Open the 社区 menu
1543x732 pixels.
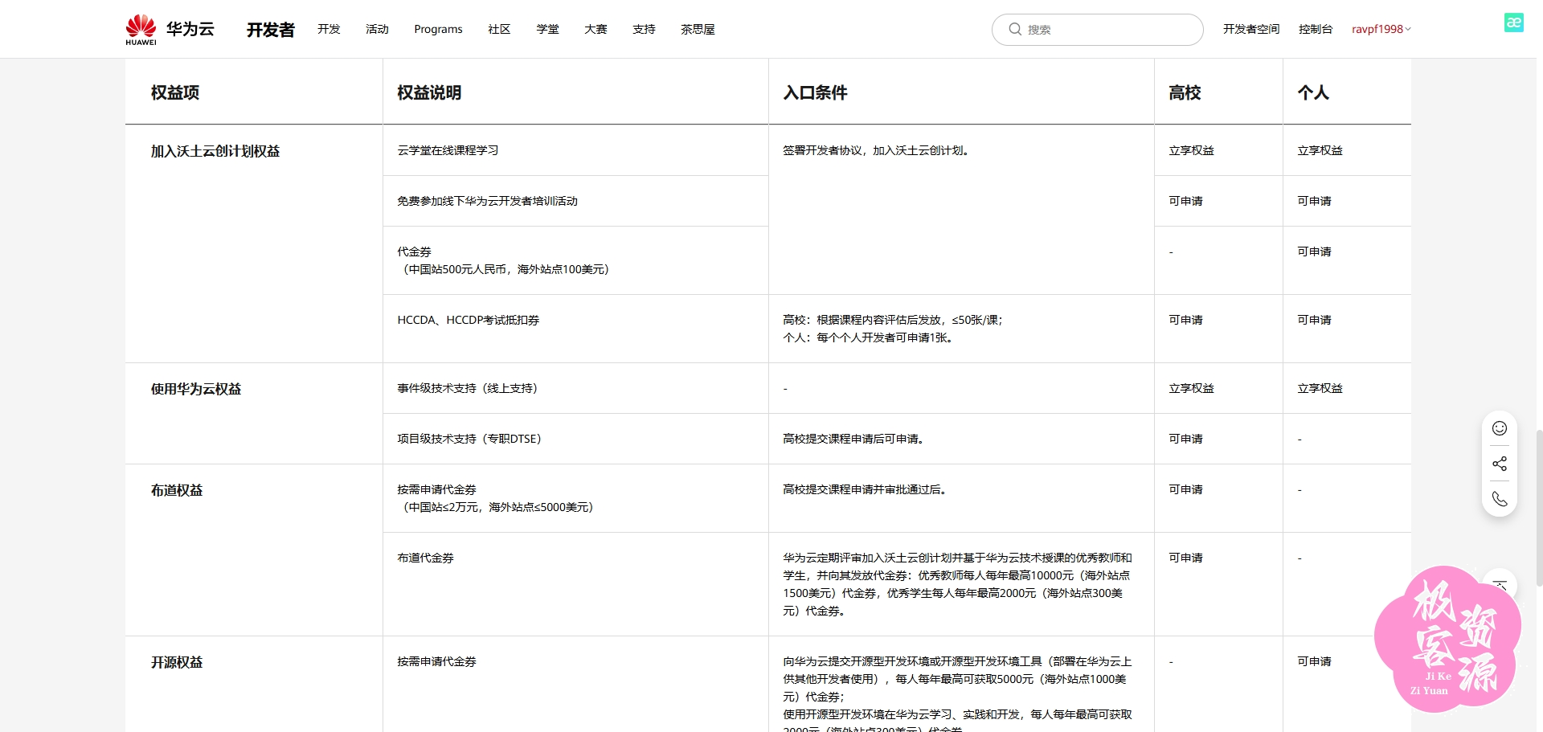coord(499,29)
